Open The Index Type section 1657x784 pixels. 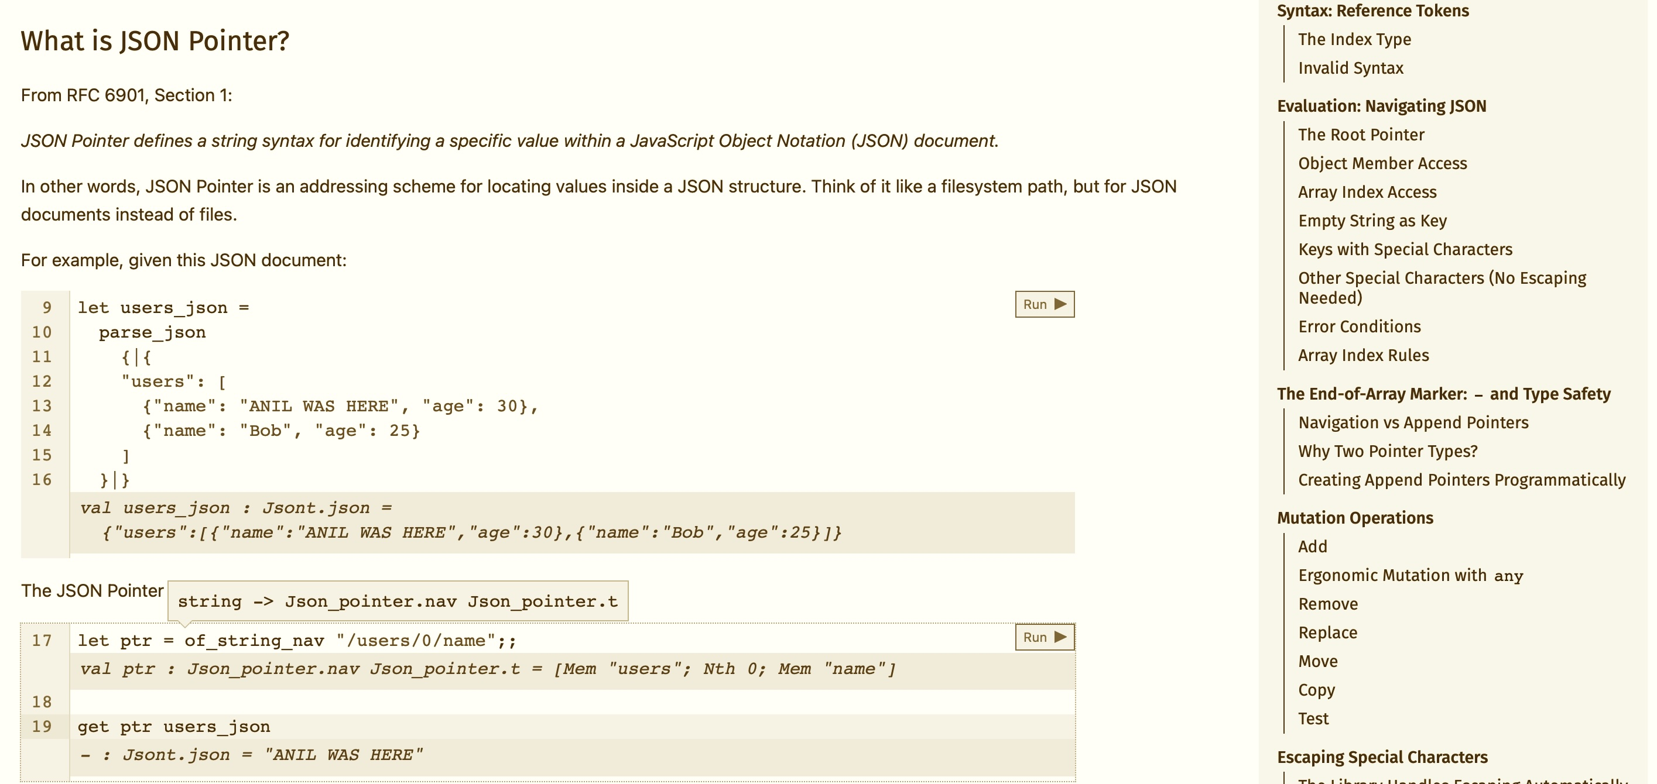tap(1354, 39)
